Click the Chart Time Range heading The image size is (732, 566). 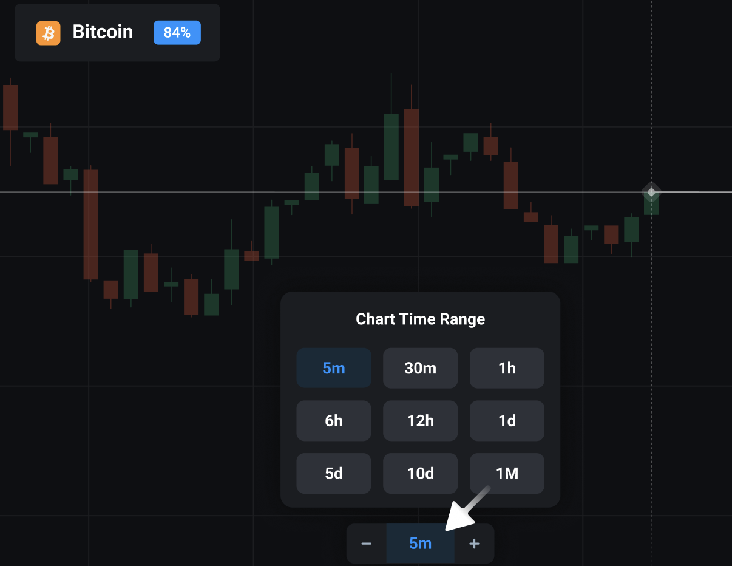(420, 319)
